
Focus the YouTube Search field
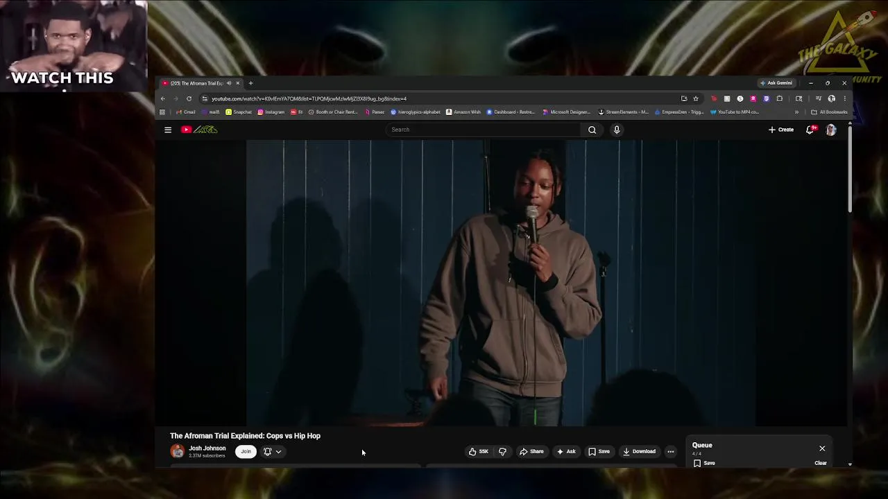click(x=483, y=130)
